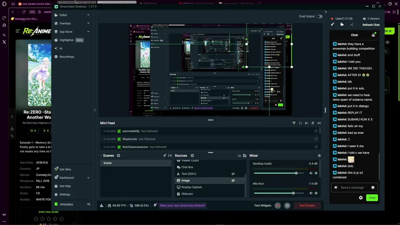Image resolution: width=400 pixels, height=225 pixels.
Task: Click Refresh Chat link
Action: point(371,25)
